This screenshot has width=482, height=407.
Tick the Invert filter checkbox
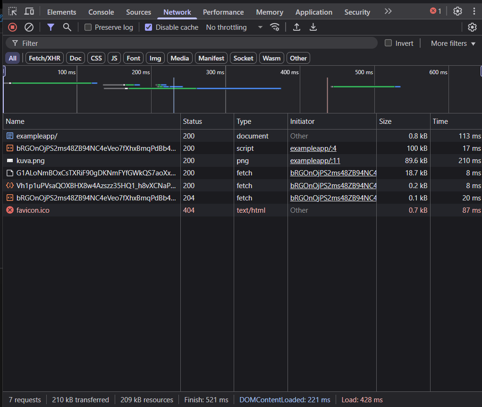(x=389, y=43)
